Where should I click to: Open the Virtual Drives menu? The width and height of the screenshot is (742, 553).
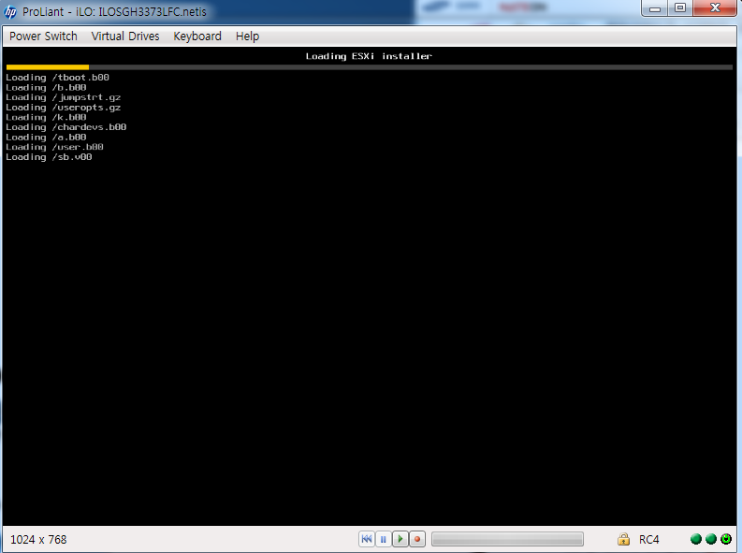point(125,36)
